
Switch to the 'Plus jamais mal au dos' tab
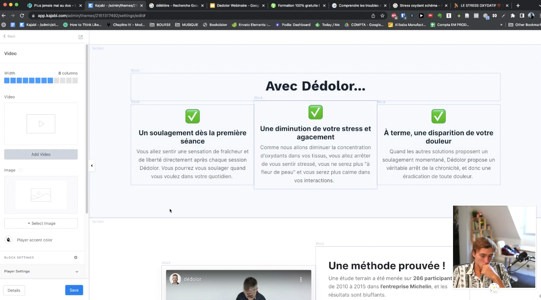(x=54, y=5)
